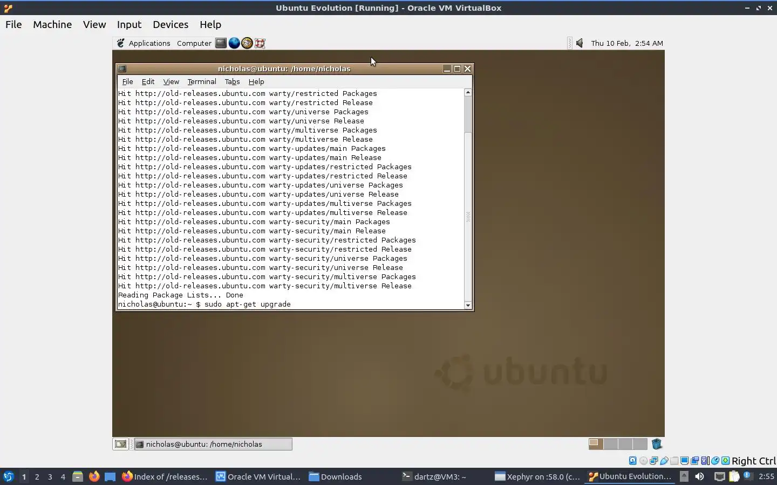Open the GNOME foot Applications icon
The height and width of the screenshot is (485, 777).
tap(121, 43)
